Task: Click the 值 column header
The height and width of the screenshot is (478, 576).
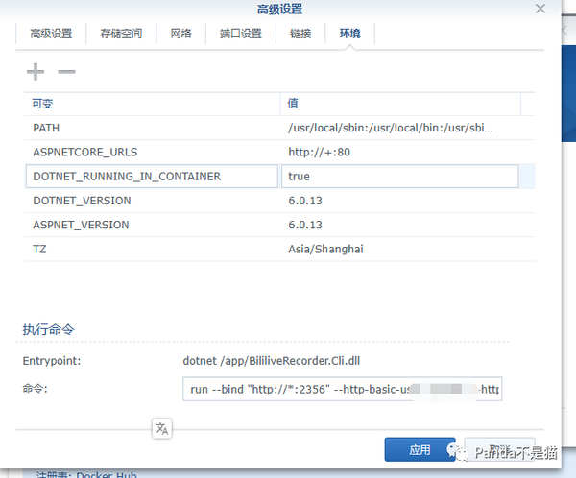Action: tap(400, 104)
